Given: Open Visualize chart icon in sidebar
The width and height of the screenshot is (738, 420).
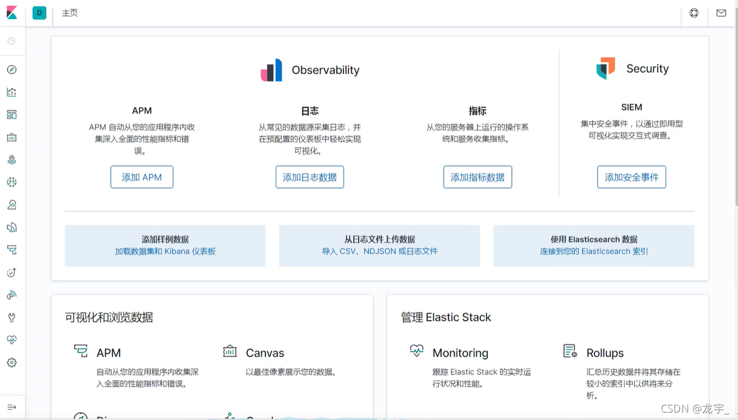Looking at the screenshot, I should pos(12,92).
